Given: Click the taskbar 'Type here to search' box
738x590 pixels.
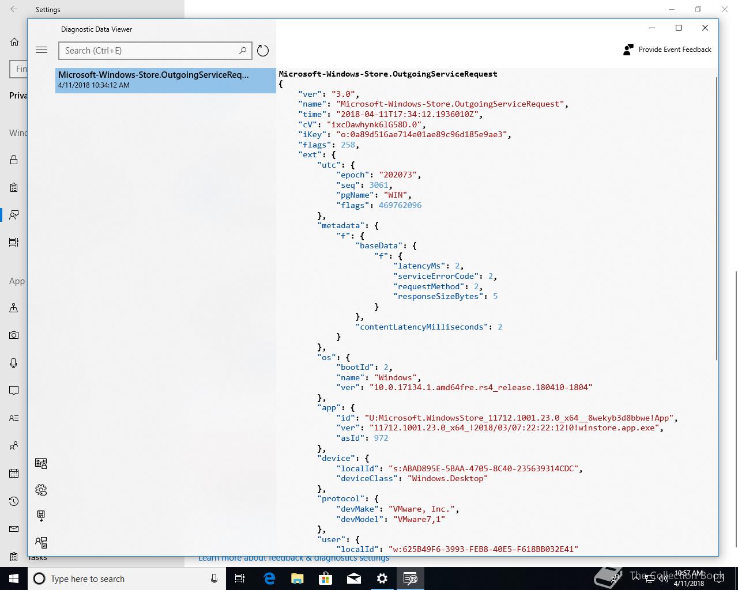Looking at the screenshot, I should [128, 578].
